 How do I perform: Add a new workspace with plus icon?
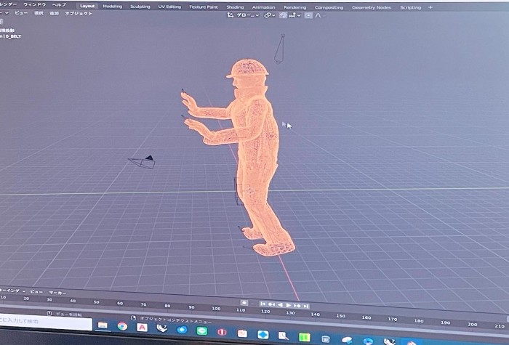(x=430, y=7)
